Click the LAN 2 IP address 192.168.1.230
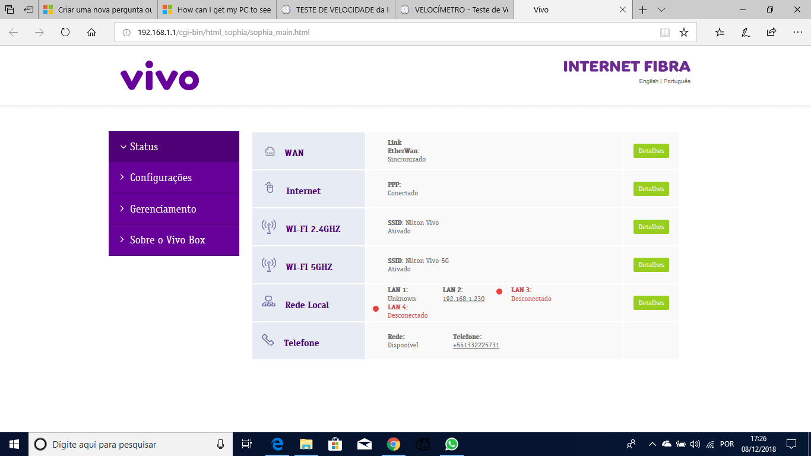 464,299
